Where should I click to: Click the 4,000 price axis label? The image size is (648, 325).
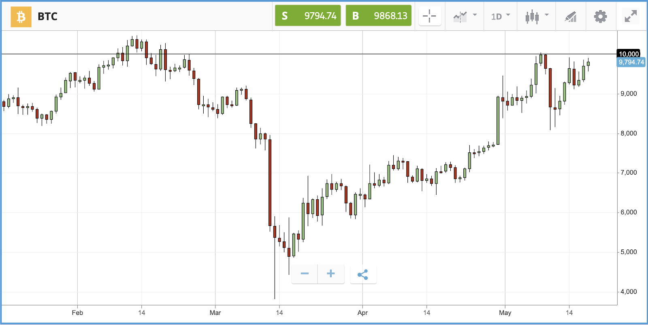click(x=629, y=292)
